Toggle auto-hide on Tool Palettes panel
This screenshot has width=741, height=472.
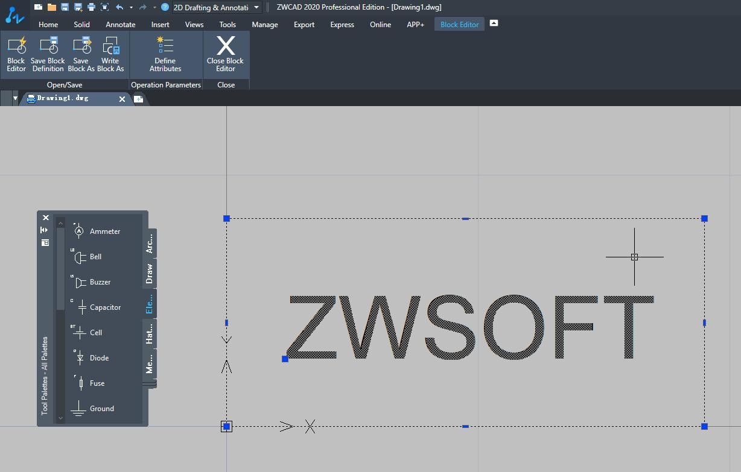[x=45, y=230]
